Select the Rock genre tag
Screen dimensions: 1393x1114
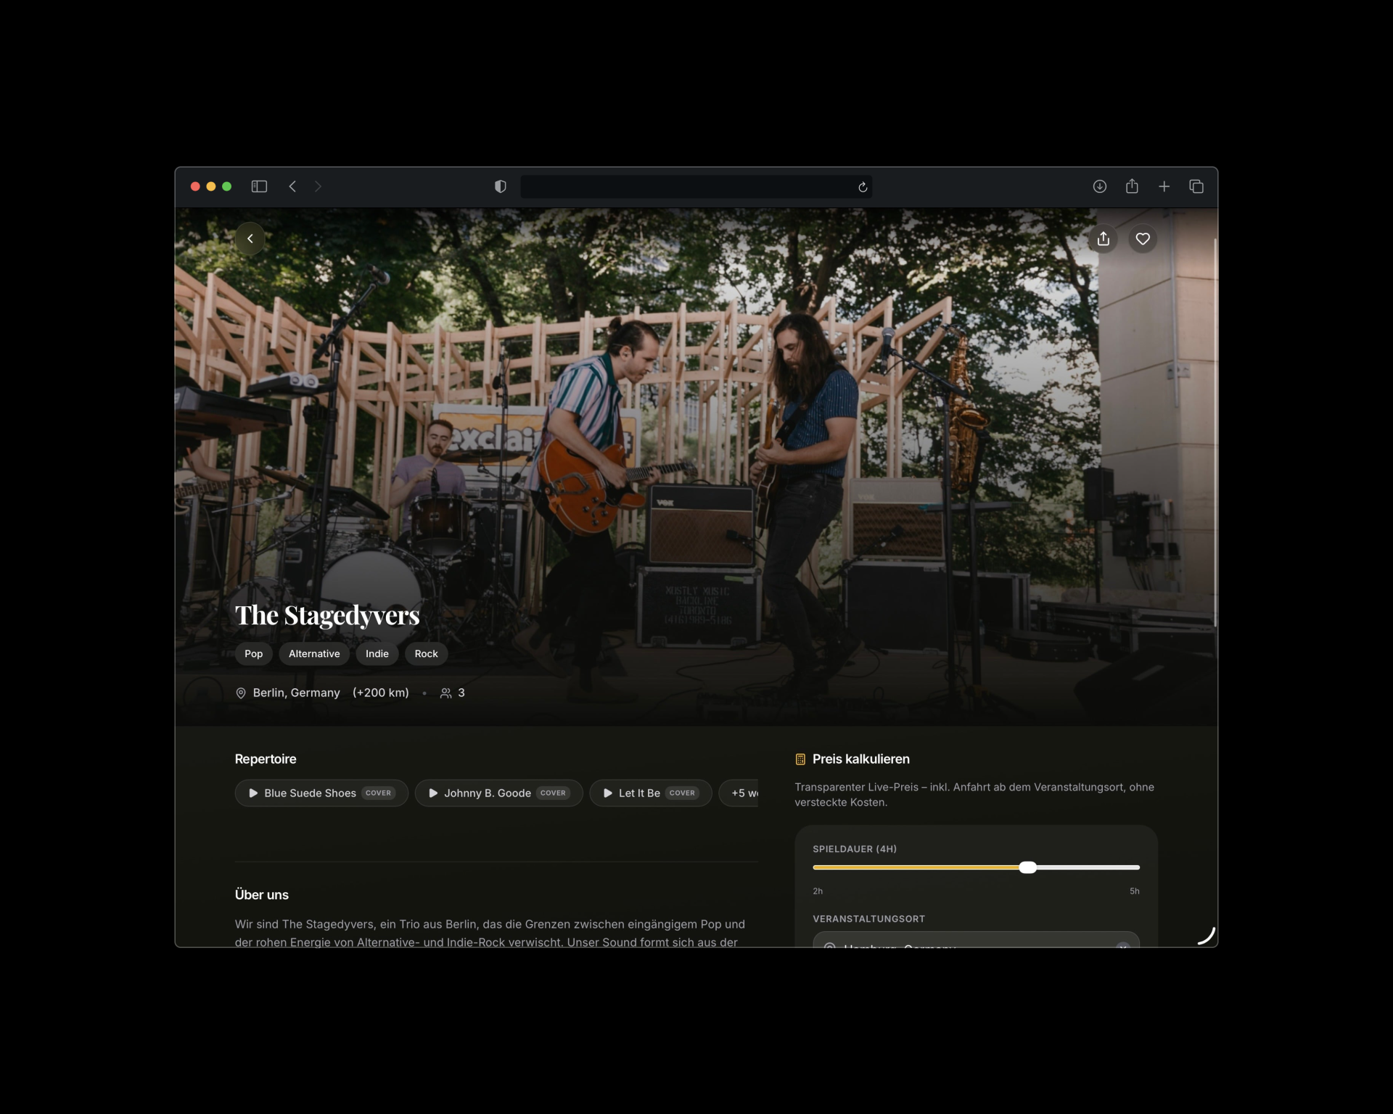[426, 653]
